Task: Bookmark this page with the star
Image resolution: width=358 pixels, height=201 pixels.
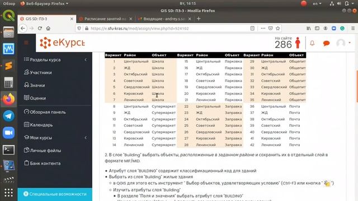Action: (277, 28)
